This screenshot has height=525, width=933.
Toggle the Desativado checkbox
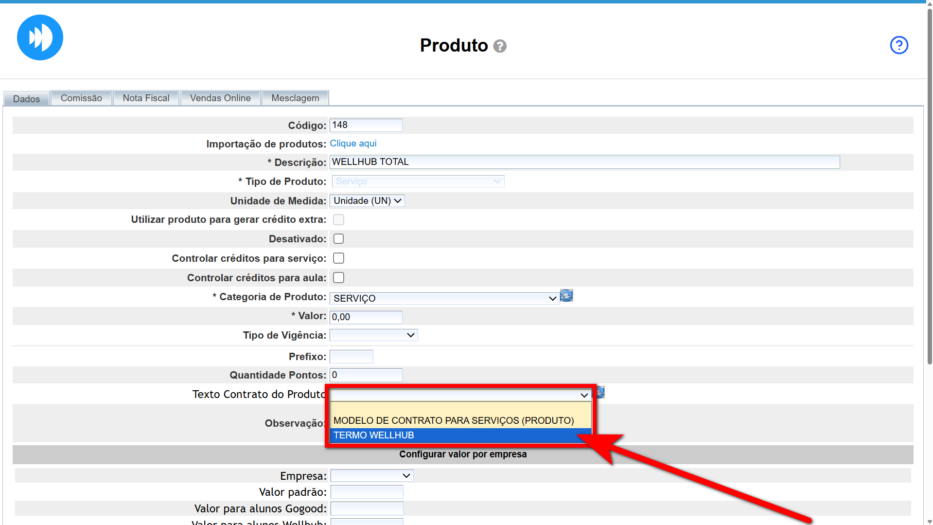point(338,239)
